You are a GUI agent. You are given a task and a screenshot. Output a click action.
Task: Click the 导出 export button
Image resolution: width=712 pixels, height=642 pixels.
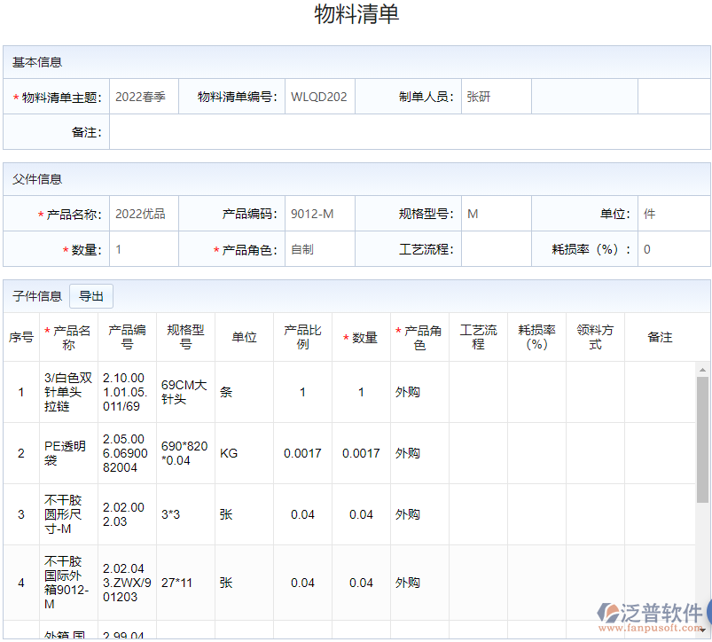coord(91,295)
